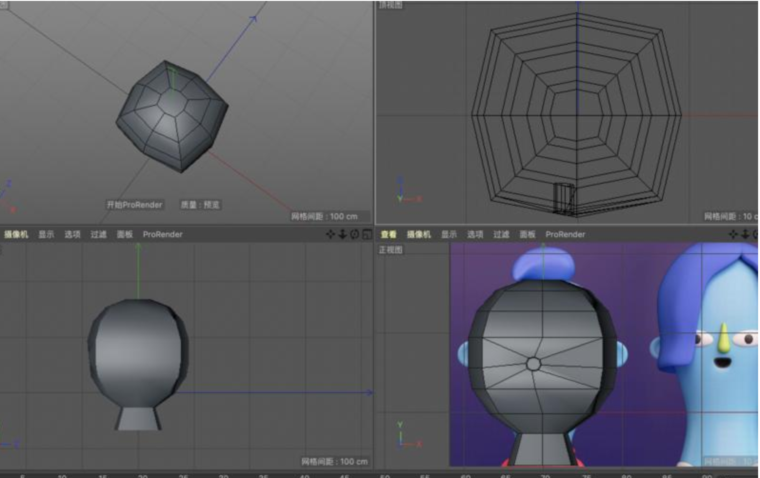Click the dolly zoom icon in the bottom-left viewport header
This screenshot has height=478, width=760.
coord(342,234)
